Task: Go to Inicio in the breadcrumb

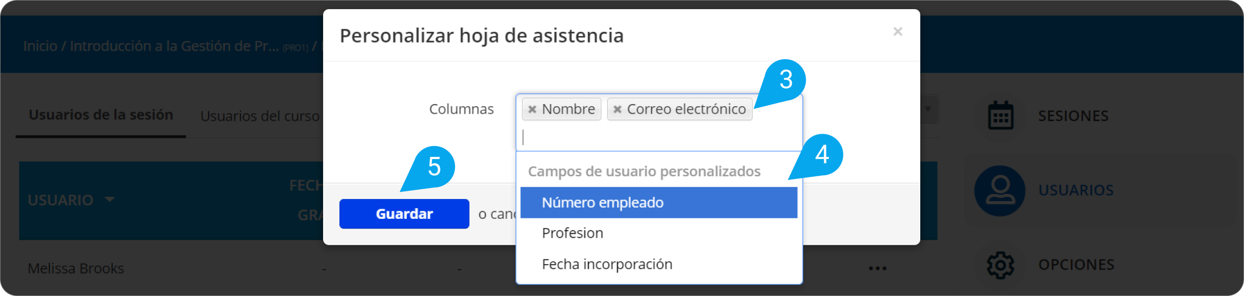Action: pos(40,46)
